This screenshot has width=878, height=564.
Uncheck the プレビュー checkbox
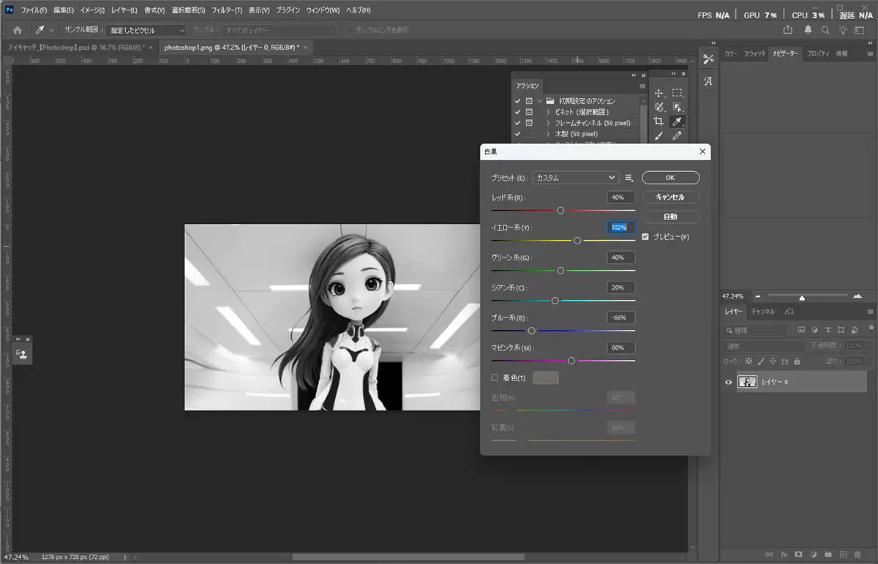click(645, 237)
